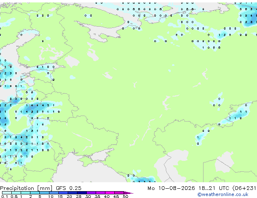Screen dimensions: 257x198
Task: Click the "Mo" weekday text
Action: pyautogui.click(x=151, y=188)
